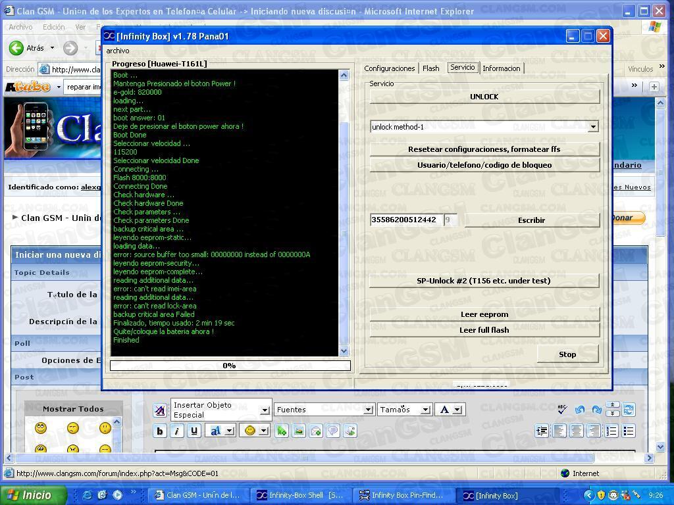The width and height of the screenshot is (674, 505).
Task: Click the Leer full flash button
Action: coord(484,330)
